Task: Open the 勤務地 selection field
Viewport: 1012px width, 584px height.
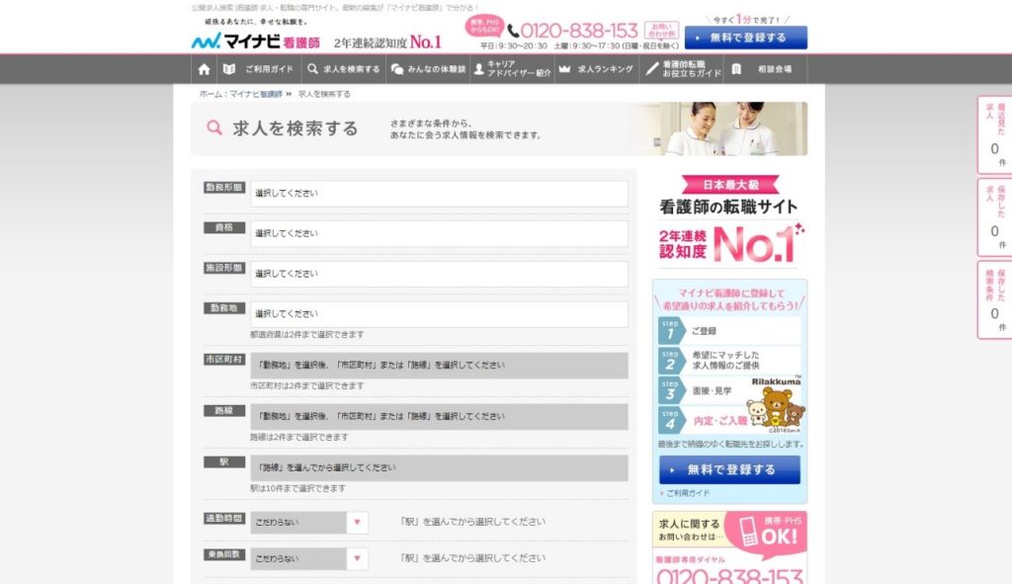Action: point(439,314)
